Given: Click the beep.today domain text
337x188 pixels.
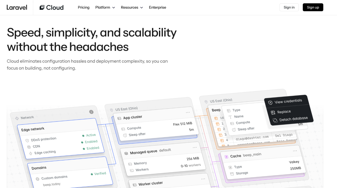Looking at the screenshot, I should point(52,184).
